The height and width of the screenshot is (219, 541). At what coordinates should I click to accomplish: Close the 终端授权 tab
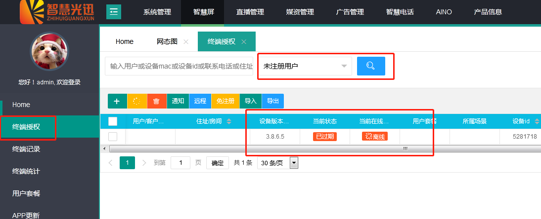click(244, 42)
